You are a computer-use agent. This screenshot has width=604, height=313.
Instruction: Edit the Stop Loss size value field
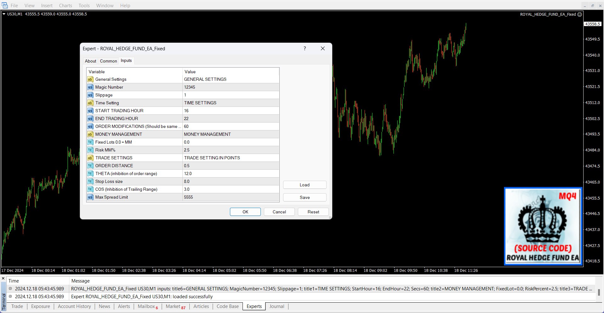(231, 182)
